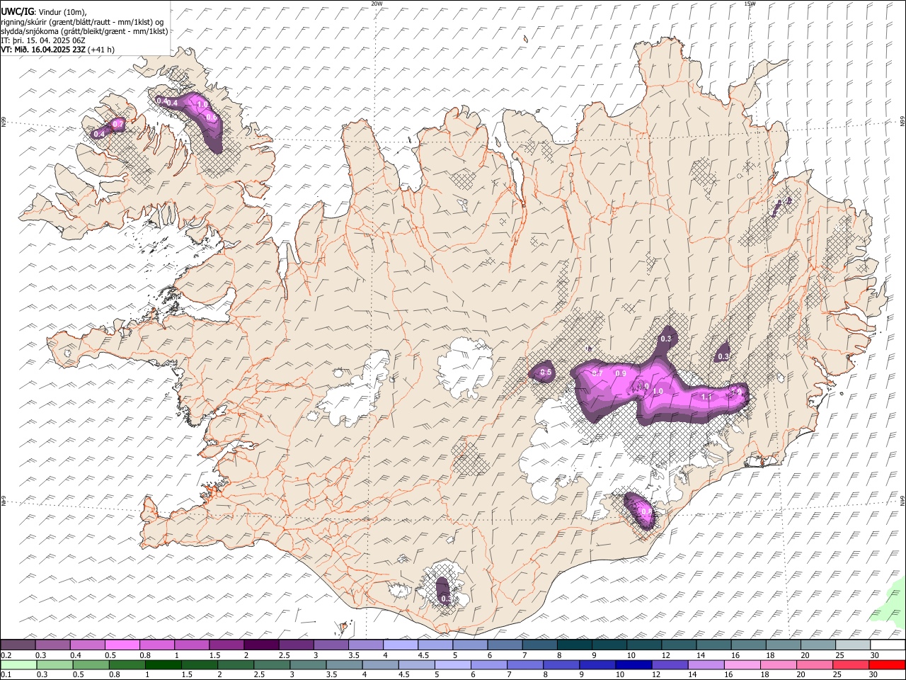Select the 3.5 blue-grey swatch in lower legend row
906x680 pixels.
(344, 665)
